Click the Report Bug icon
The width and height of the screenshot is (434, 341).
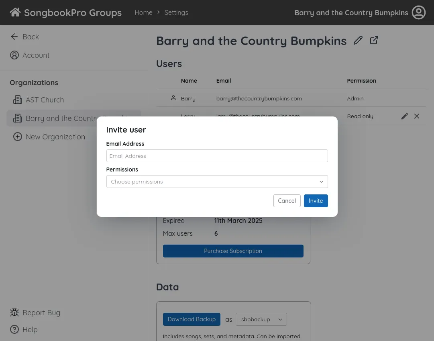point(14,312)
